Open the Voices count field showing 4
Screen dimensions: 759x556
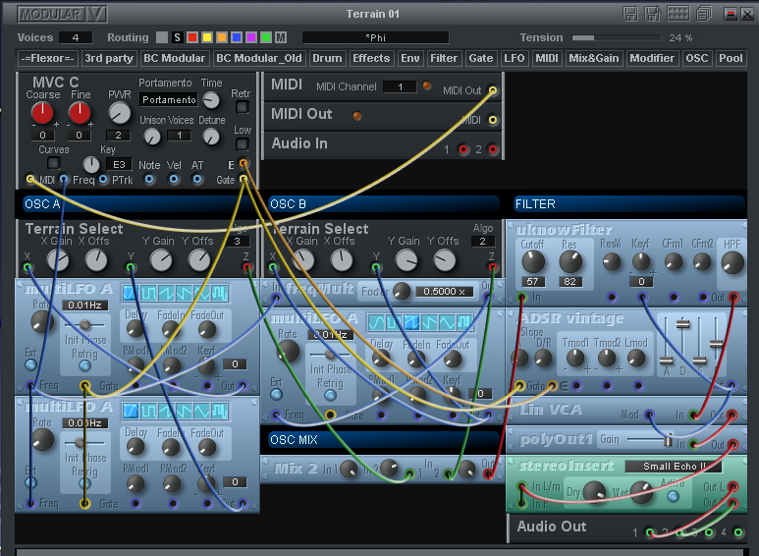pos(76,37)
